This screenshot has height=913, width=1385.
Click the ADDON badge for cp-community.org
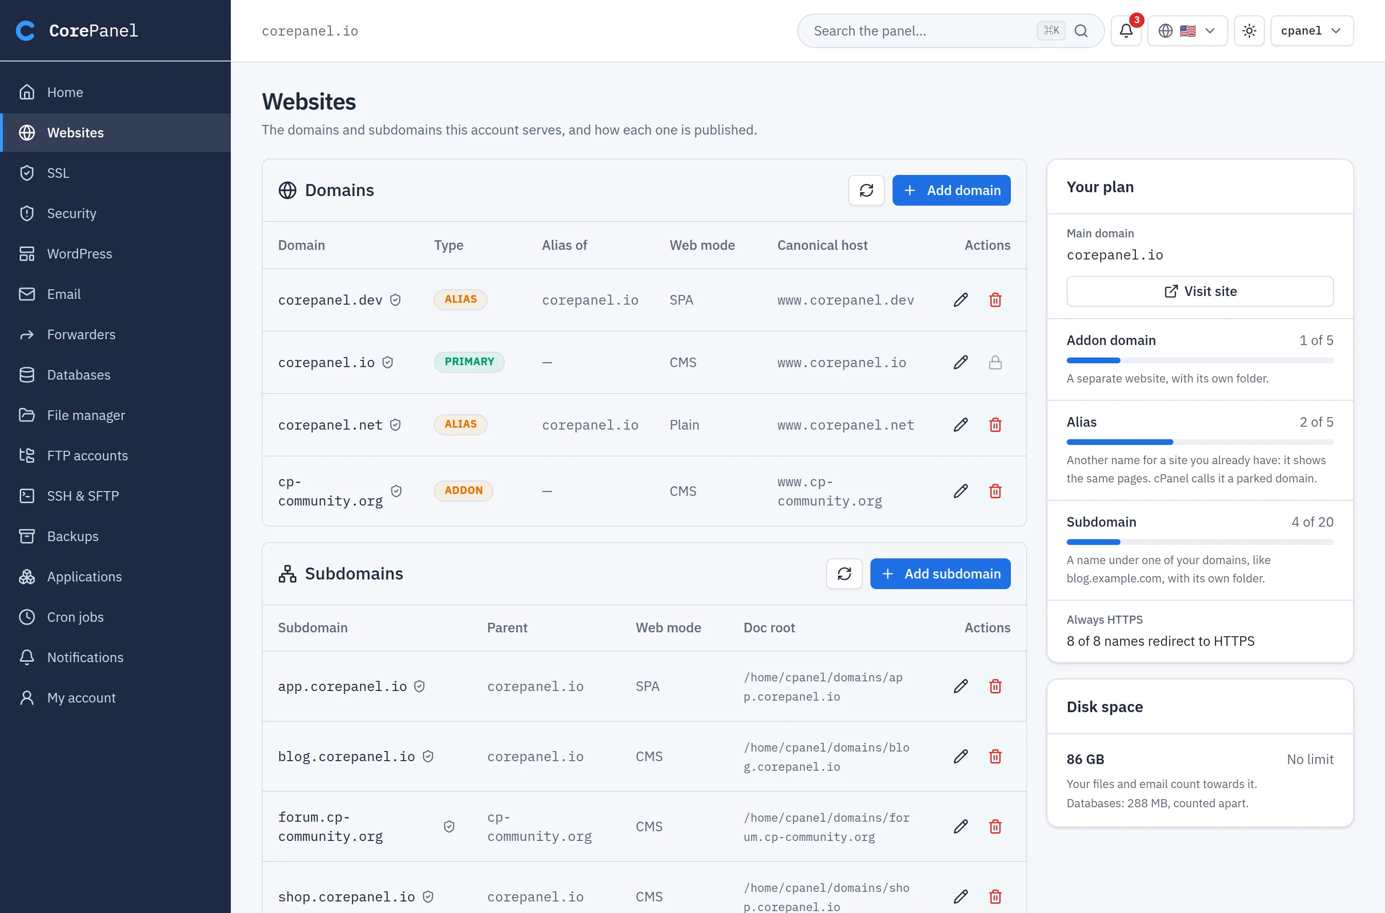coord(463,490)
